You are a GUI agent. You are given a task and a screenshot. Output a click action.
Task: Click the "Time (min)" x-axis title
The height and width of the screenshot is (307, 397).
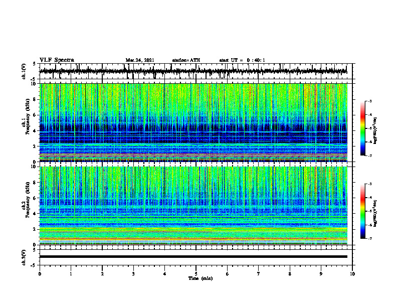(201, 278)
